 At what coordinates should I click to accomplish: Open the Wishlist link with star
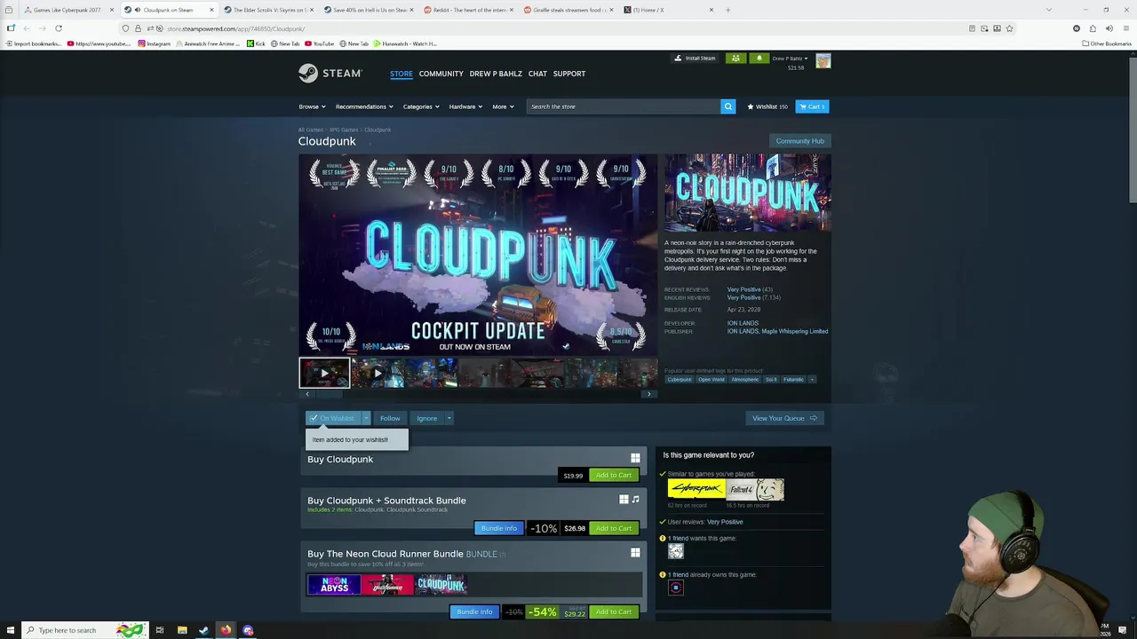767,106
